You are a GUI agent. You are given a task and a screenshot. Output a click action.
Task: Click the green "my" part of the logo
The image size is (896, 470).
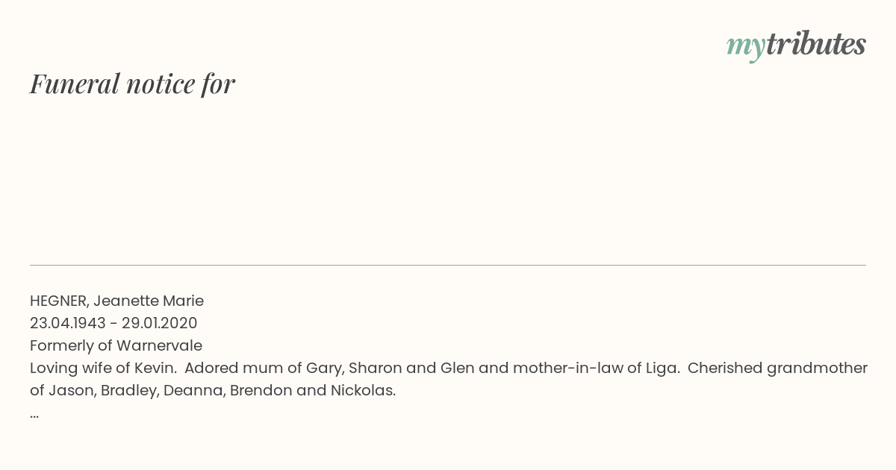746,48
